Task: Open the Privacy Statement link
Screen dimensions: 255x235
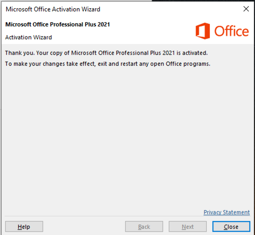Action: [x=226, y=212]
